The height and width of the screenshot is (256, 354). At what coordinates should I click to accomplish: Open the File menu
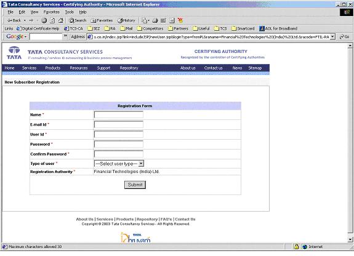click(10, 12)
